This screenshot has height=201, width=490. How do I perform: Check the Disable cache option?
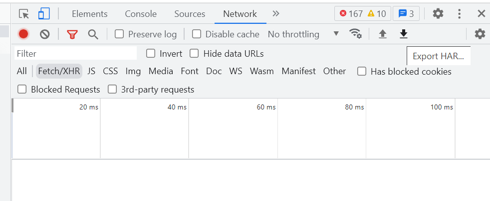[197, 34]
